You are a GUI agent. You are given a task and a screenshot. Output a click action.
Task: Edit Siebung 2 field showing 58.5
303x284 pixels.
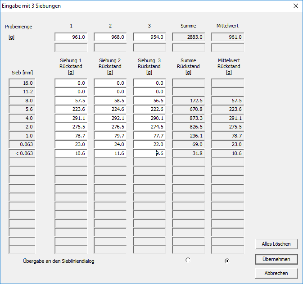click(x=110, y=101)
